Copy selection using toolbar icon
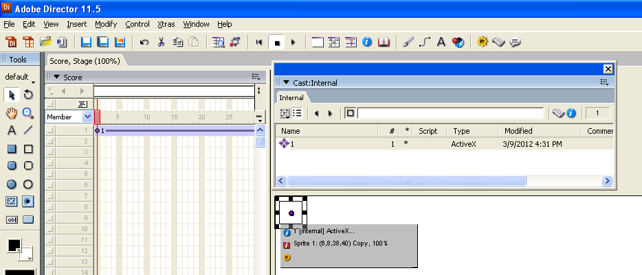642x275 pixels. 177,42
